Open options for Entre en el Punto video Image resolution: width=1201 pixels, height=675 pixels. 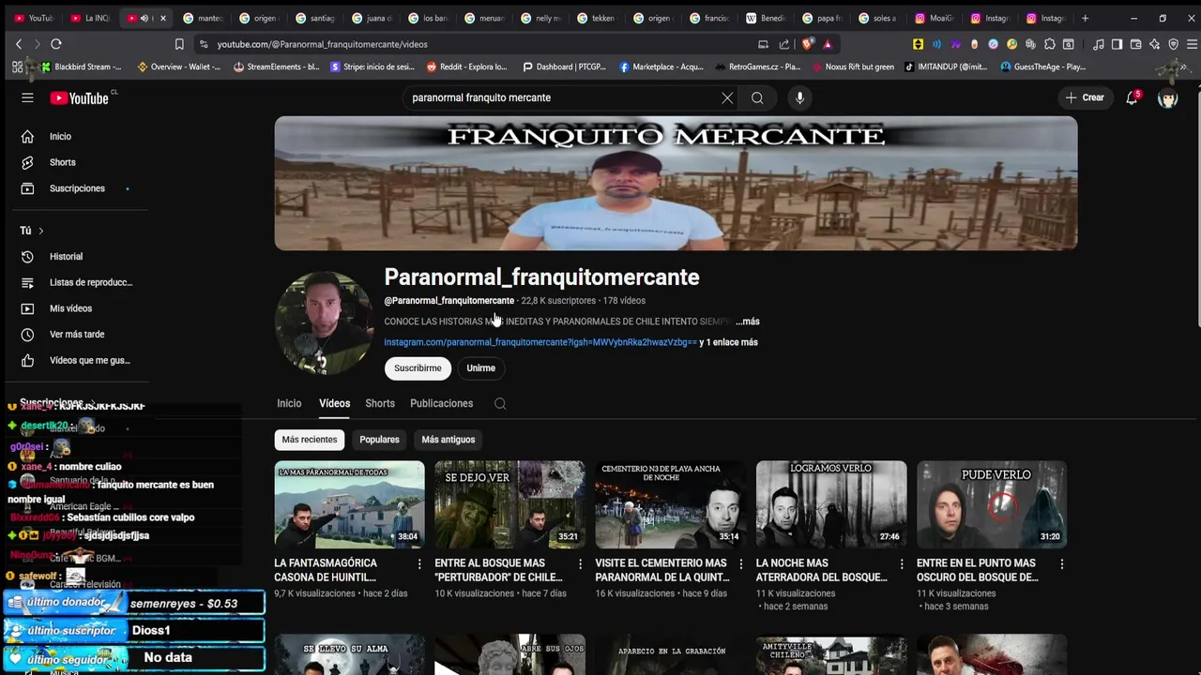pyautogui.click(x=1061, y=563)
